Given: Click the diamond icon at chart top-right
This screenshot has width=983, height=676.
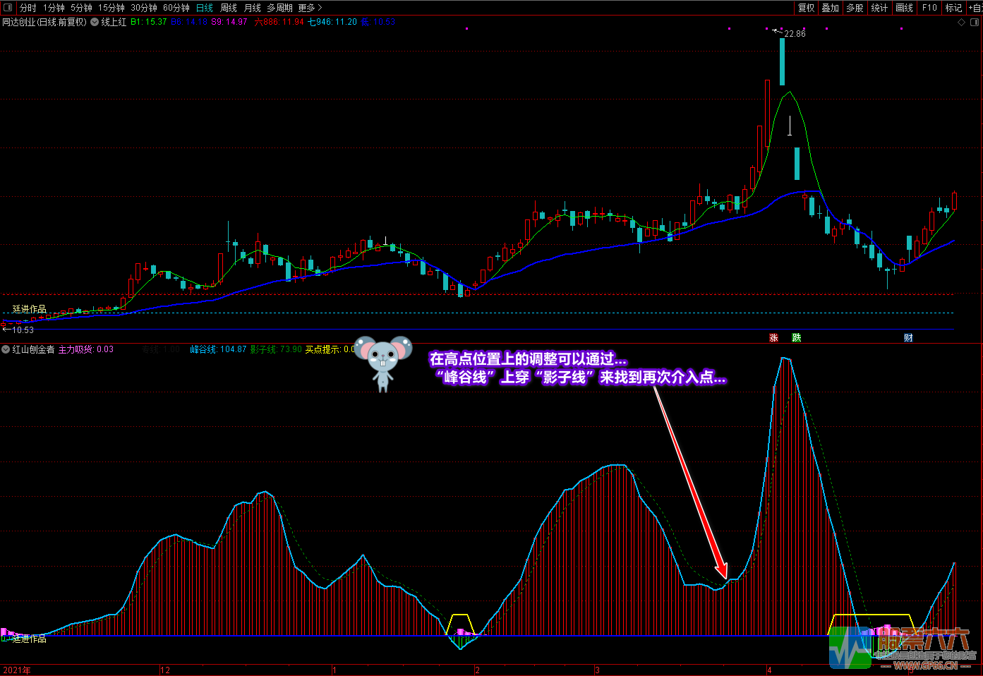Looking at the screenshot, I should 961,23.
